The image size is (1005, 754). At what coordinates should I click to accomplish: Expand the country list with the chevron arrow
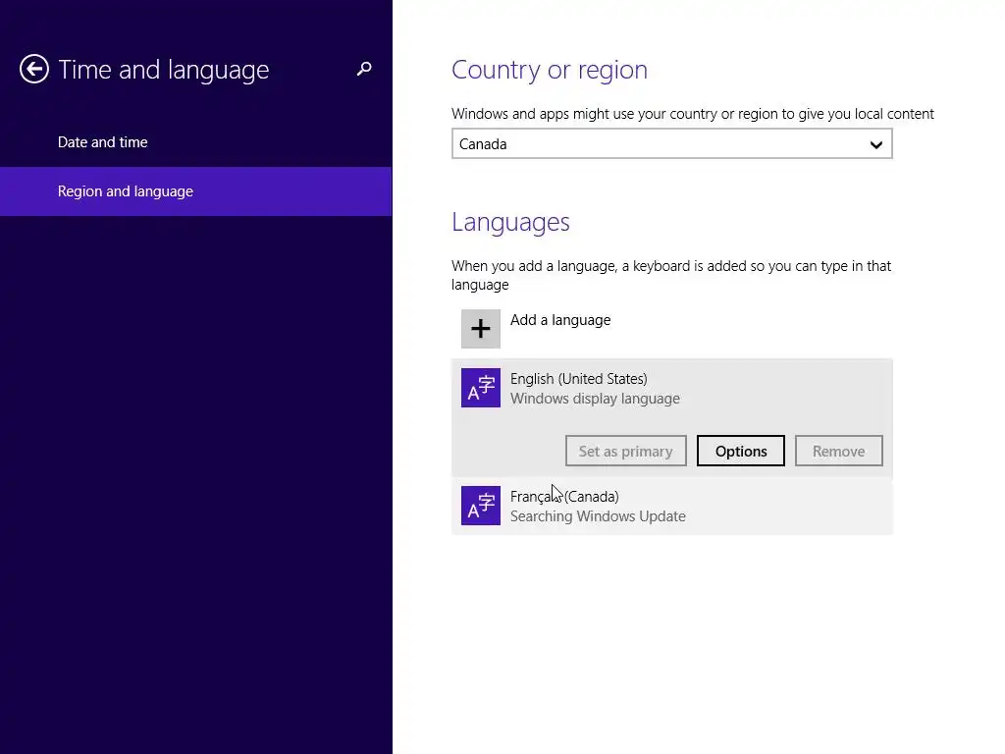click(876, 145)
